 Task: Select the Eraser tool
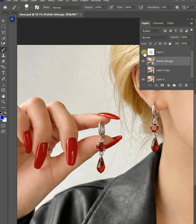coord(3,61)
